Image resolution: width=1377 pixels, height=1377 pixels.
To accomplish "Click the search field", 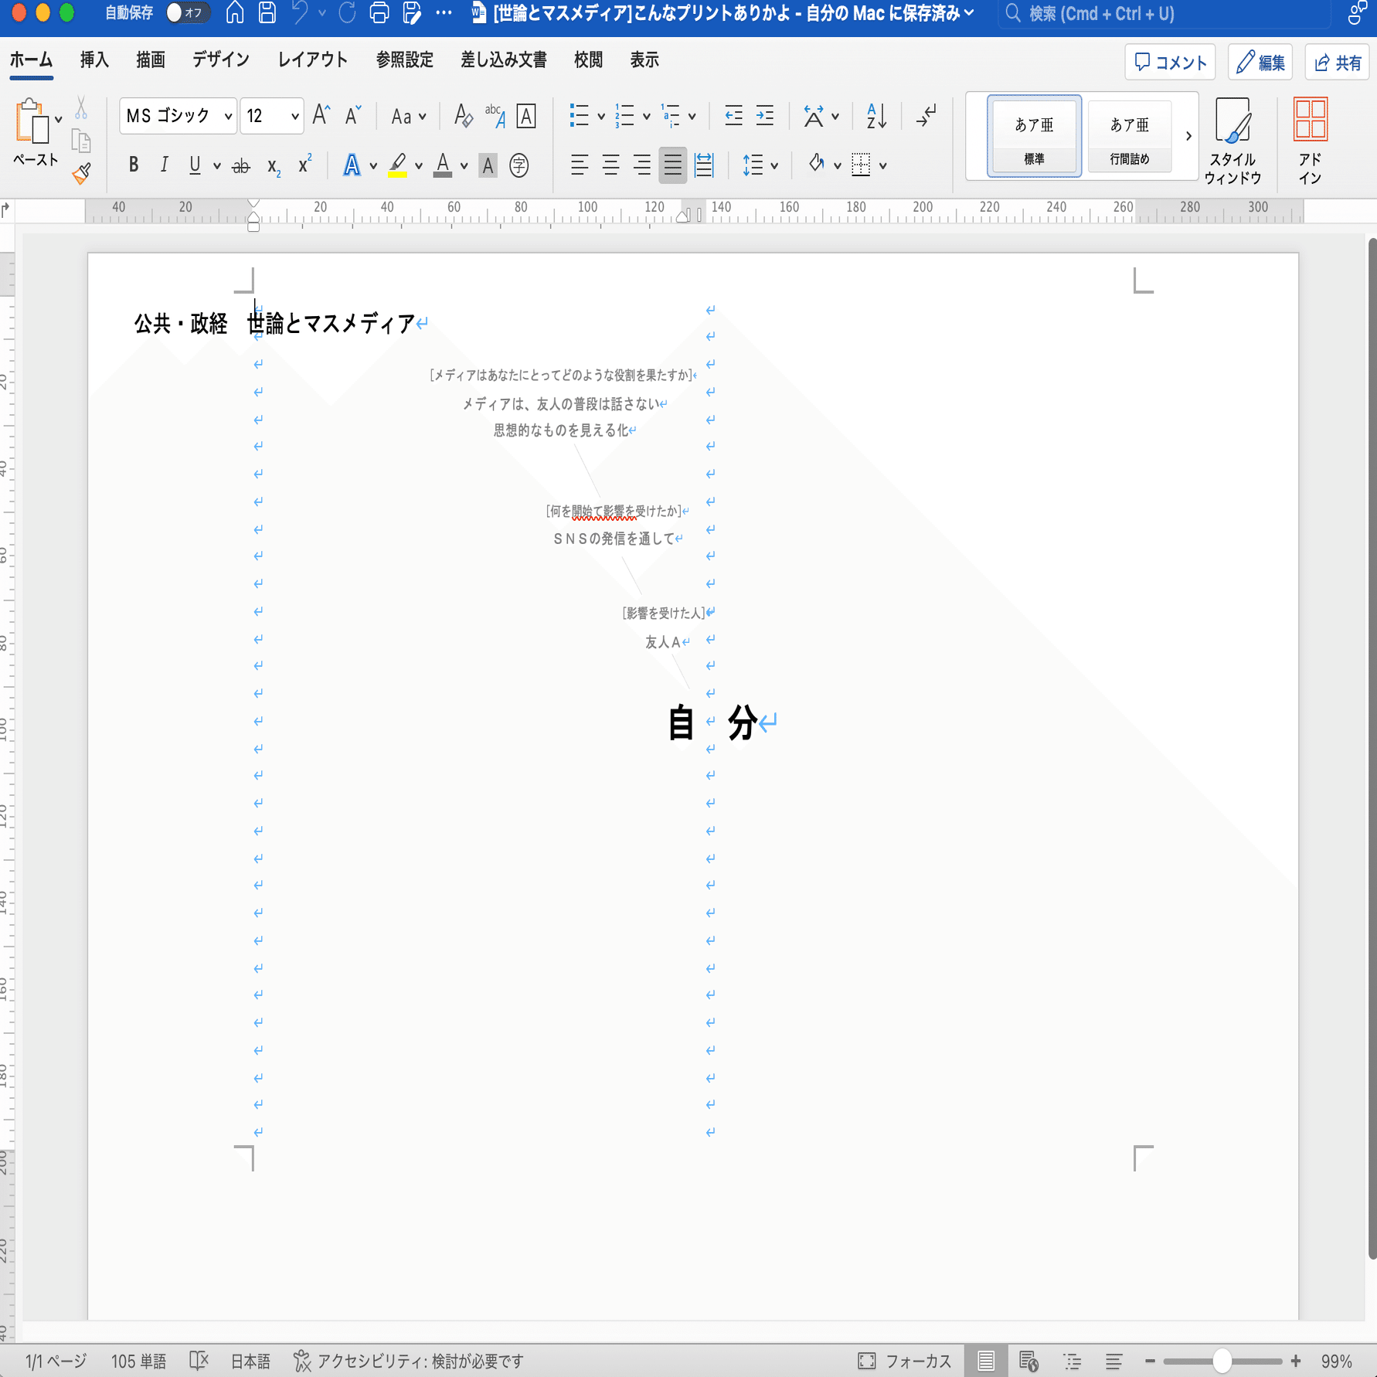I will pyautogui.click(x=1165, y=13).
